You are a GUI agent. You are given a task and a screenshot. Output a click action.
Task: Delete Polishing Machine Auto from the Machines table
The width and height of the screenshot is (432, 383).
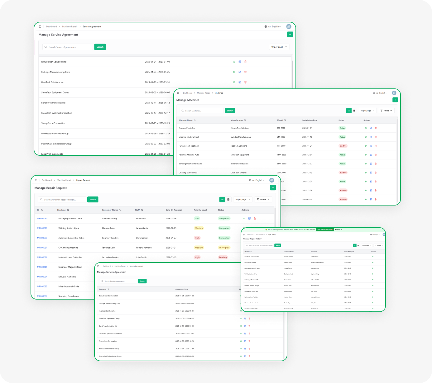pyautogui.click(x=376, y=155)
